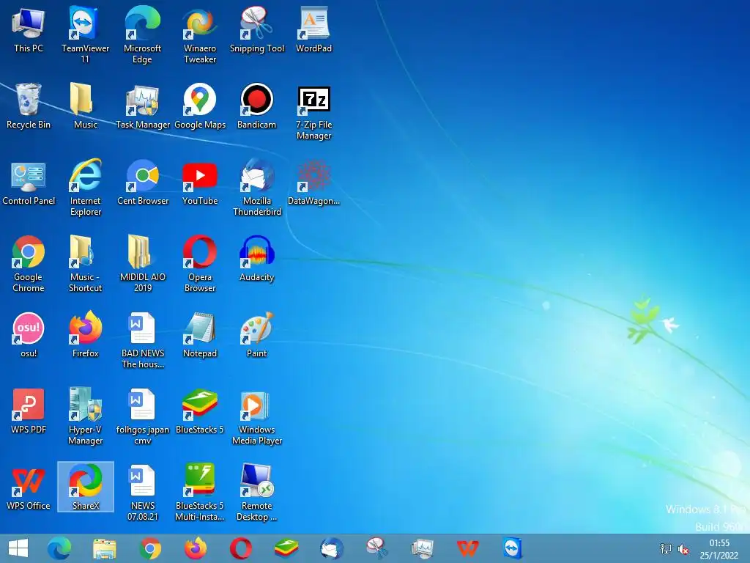This screenshot has width=750, height=563.
Task: Select the folhgos japan cmv document
Action: pos(142,416)
